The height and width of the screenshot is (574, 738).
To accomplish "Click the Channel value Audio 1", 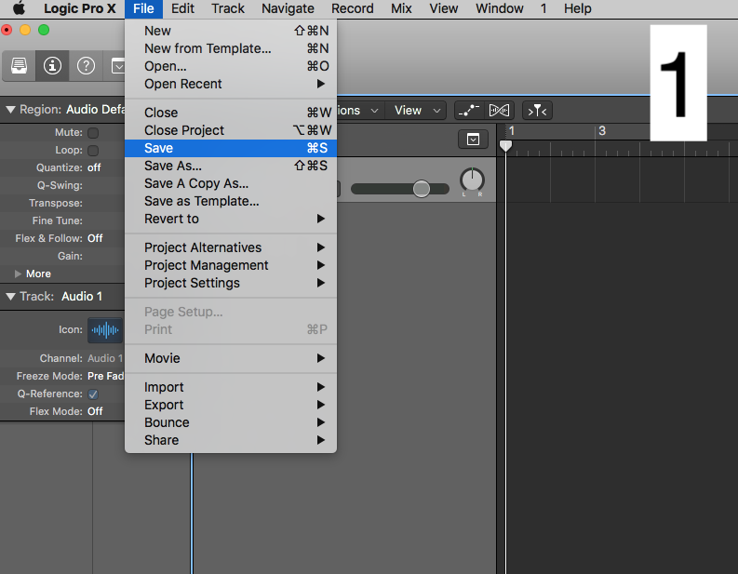I will 105,359.
